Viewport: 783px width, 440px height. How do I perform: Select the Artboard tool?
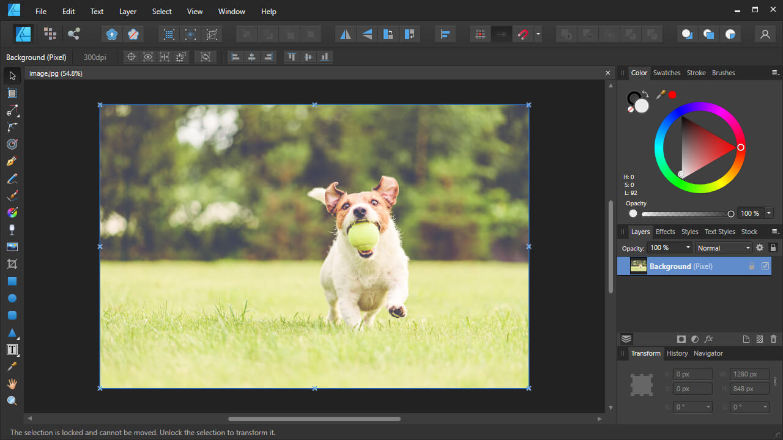pyautogui.click(x=12, y=93)
